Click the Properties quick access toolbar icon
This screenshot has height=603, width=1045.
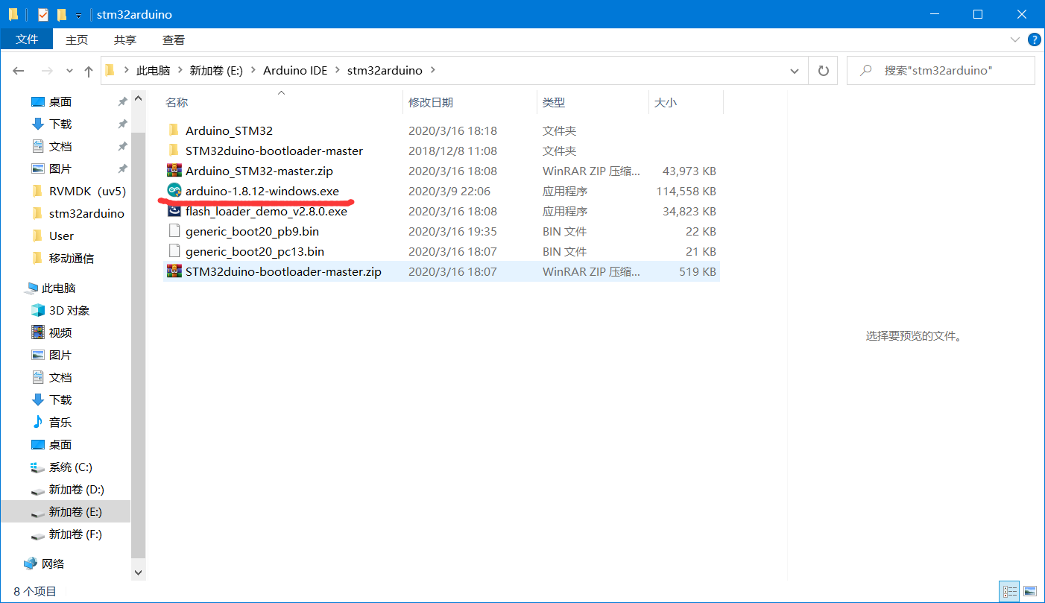point(42,14)
